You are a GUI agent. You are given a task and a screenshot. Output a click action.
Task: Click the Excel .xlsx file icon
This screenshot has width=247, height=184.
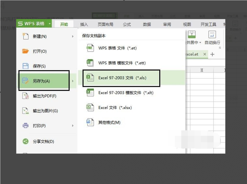point(90,107)
